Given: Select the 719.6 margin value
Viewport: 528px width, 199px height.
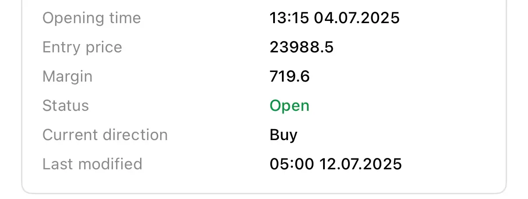Looking at the screenshot, I should tap(290, 76).
